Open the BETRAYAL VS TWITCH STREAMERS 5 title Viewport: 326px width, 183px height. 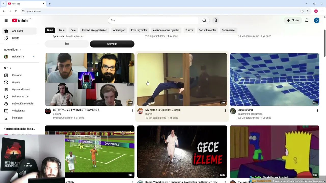pyautogui.click(x=76, y=110)
